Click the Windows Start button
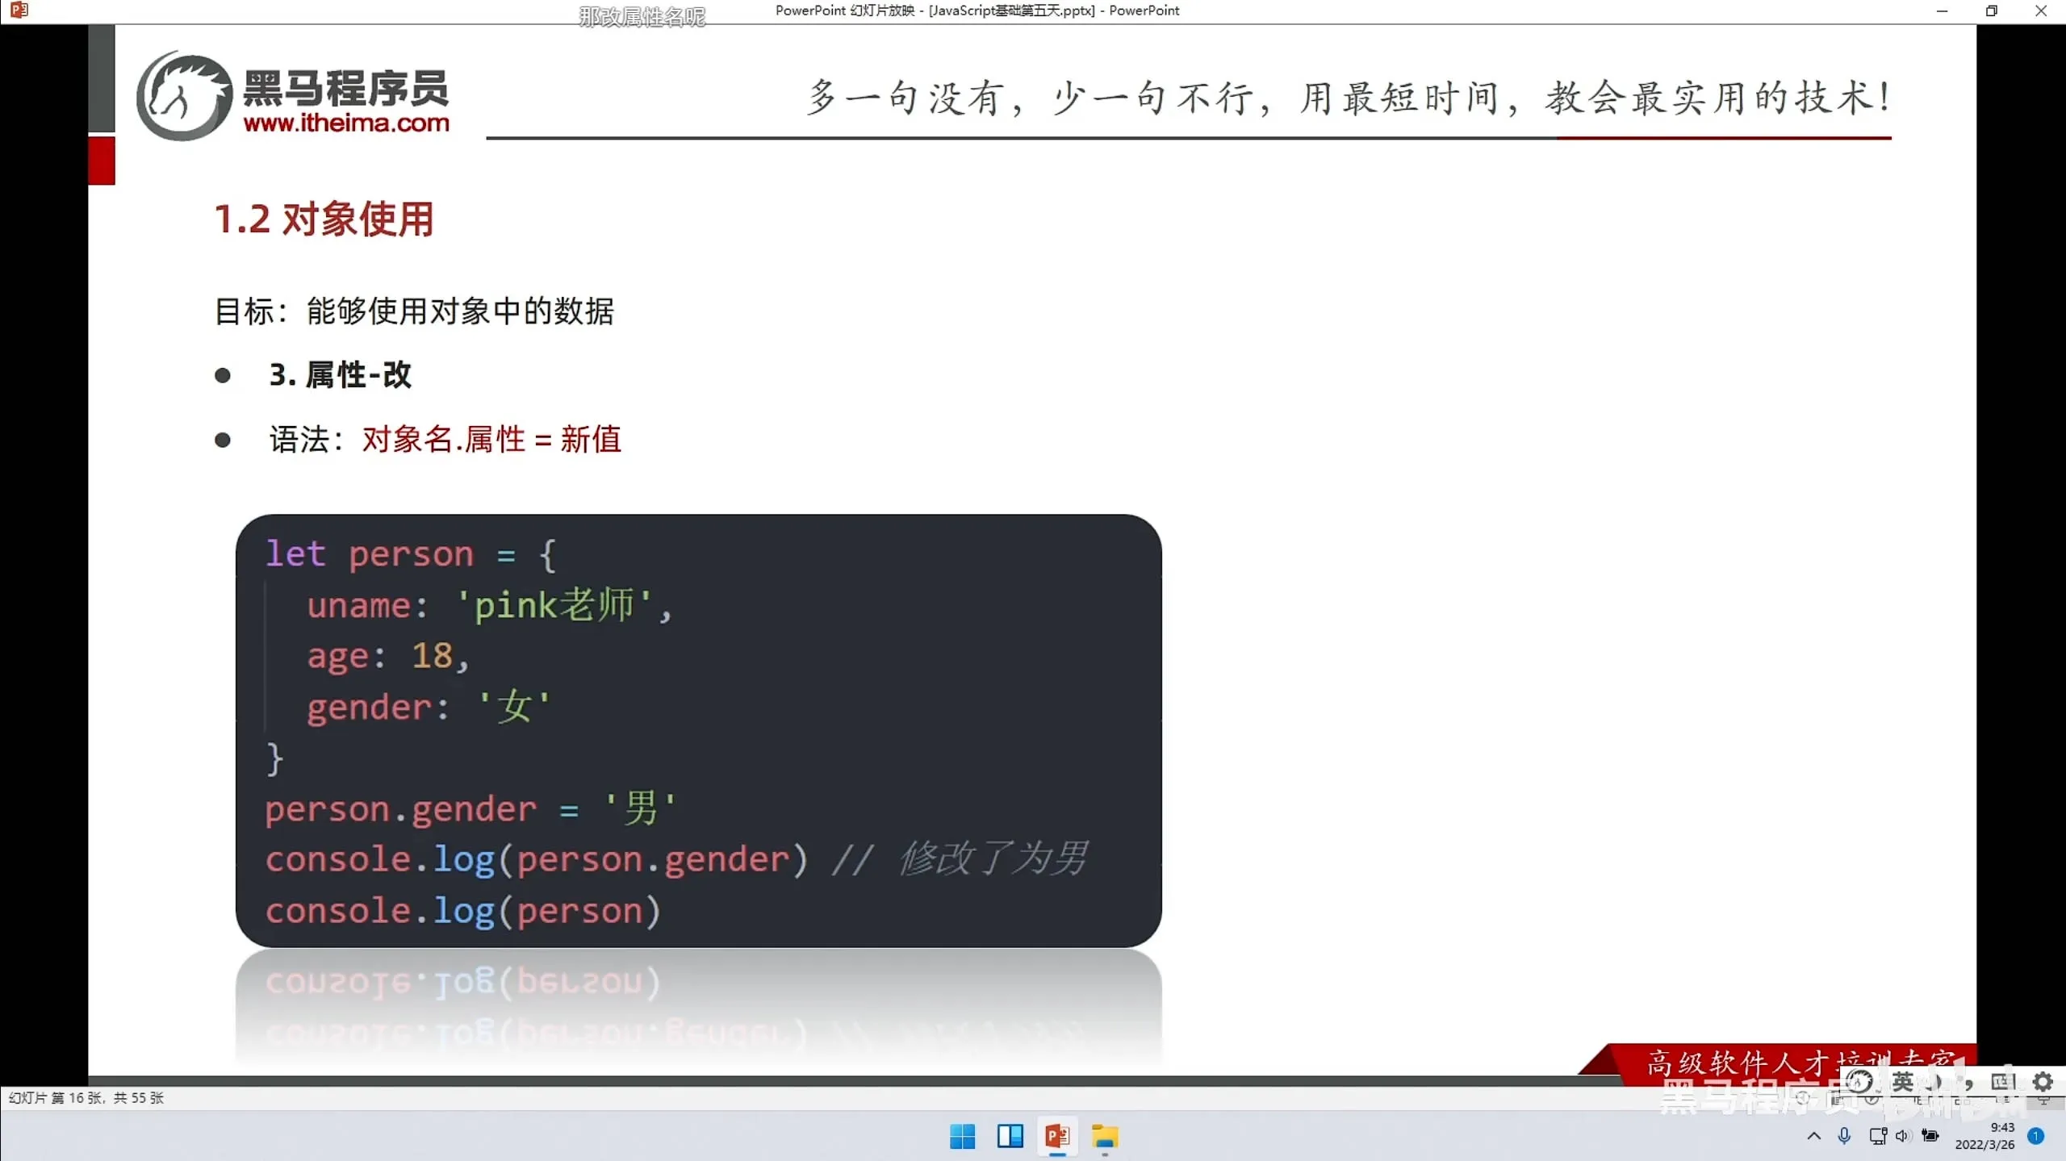The width and height of the screenshot is (2066, 1161). (962, 1136)
